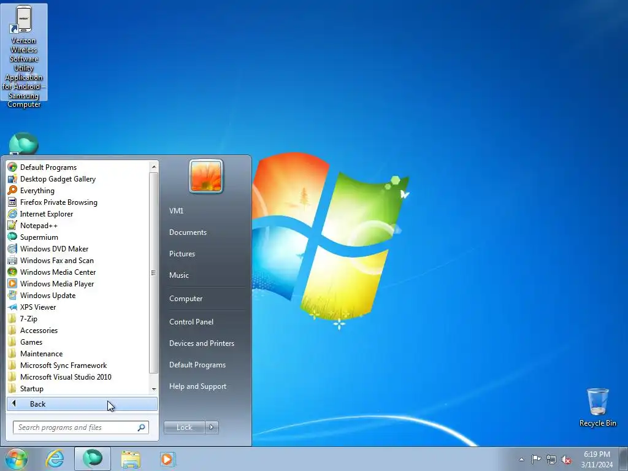
Task: Start Firefox Private Browsing icon
Action: pos(12,202)
